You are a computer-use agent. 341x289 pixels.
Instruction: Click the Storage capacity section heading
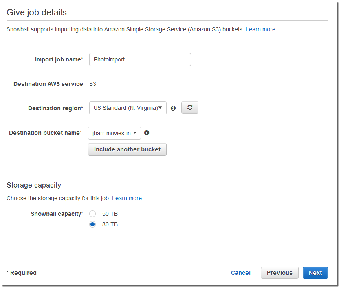coord(34,185)
